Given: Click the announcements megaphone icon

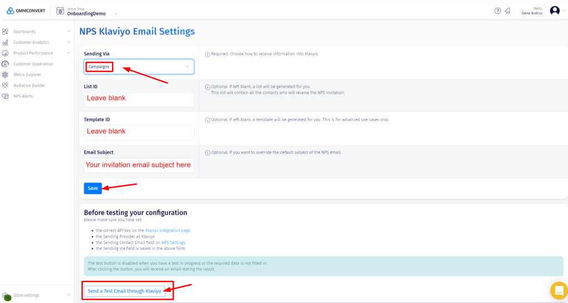Looking at the screenshot, I should point(508,11).
